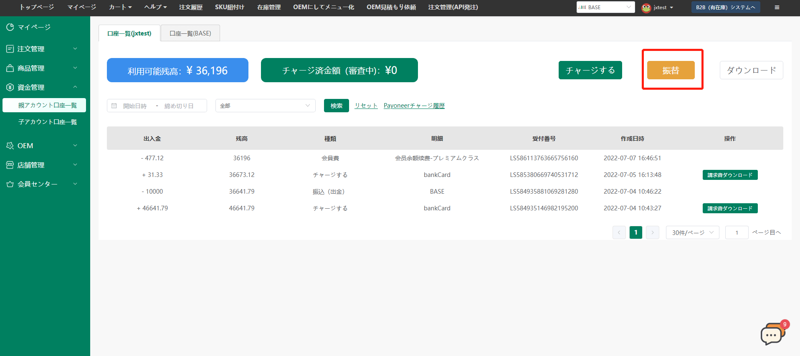Open 注文履歴 in top menu
The height and width of the screenshot is (356, 800).
pyautogui.click(x=191, y=7)
